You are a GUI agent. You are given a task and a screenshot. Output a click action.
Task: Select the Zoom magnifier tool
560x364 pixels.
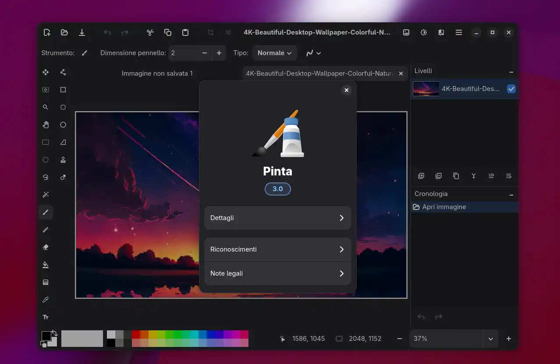[46, 107]
